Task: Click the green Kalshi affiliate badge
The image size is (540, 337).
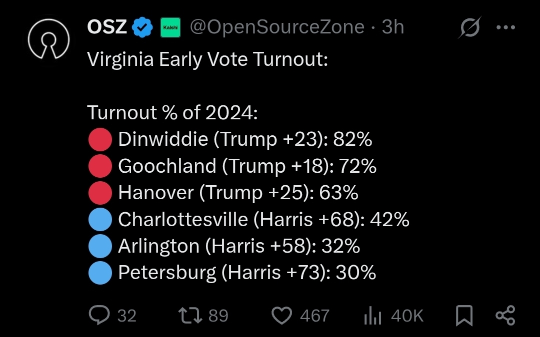Action: [x=170, y=27]
